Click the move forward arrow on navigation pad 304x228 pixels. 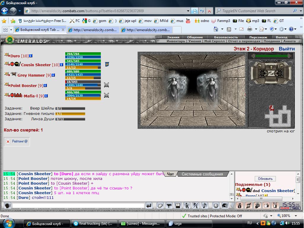[x=271, y=67]
